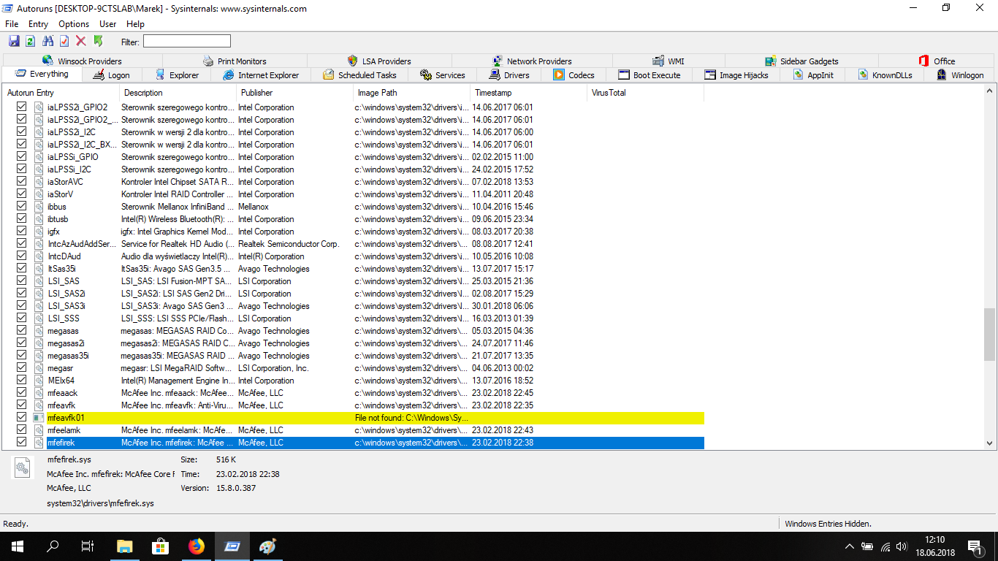Open Firefox from the taskbar
998x561 pixels.
pos(196,546)
